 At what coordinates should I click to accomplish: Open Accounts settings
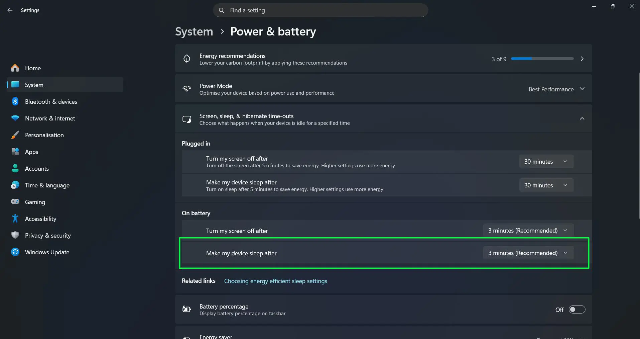[37, 168]
